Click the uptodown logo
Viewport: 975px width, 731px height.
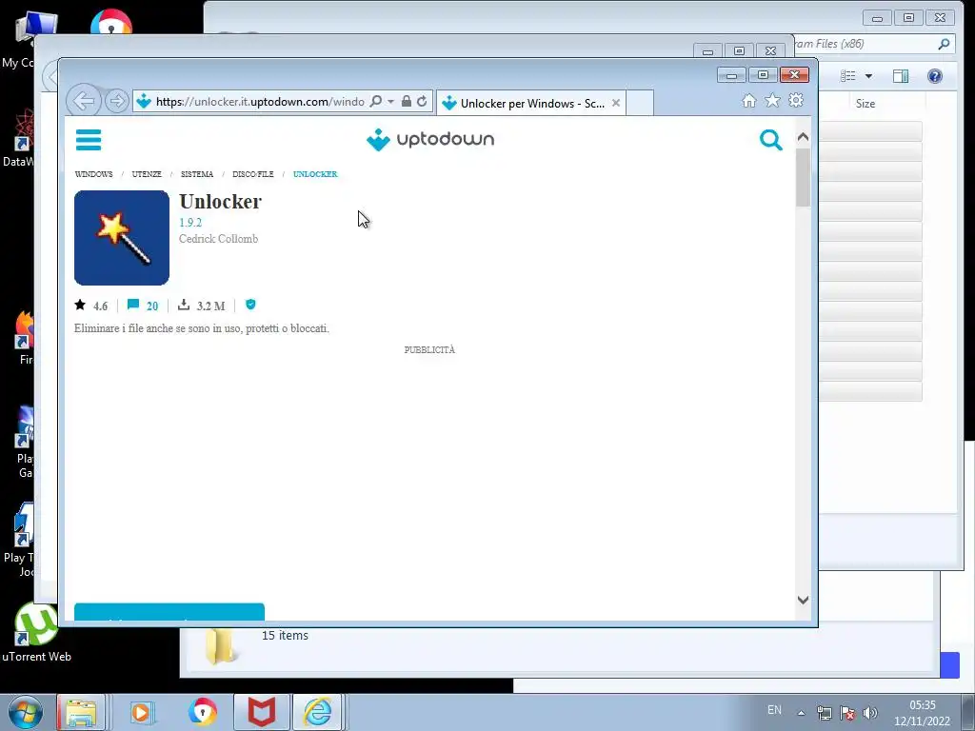[x=430, y=140]
